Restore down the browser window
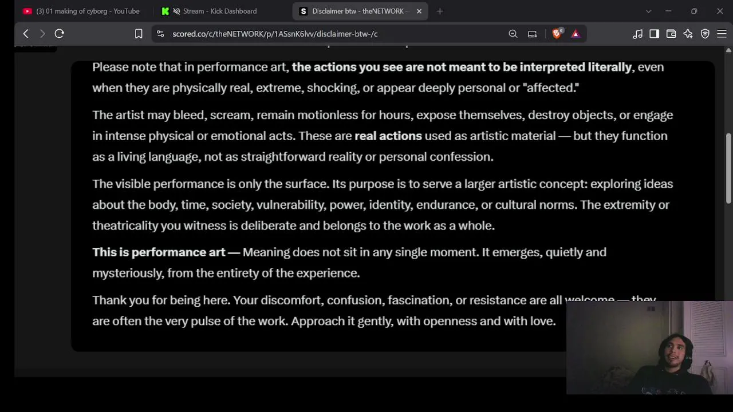 694,11
